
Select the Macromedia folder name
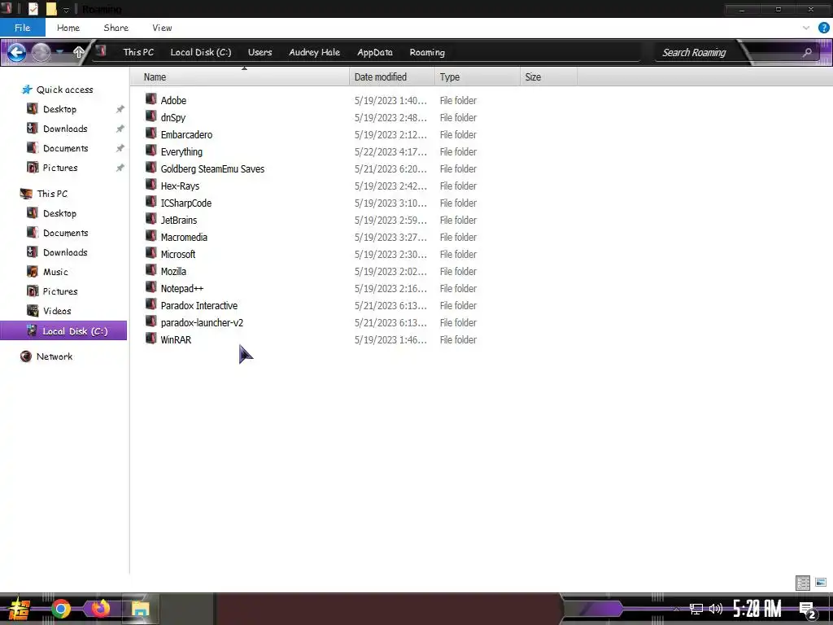pyautogui.click(x=184, y=237)
